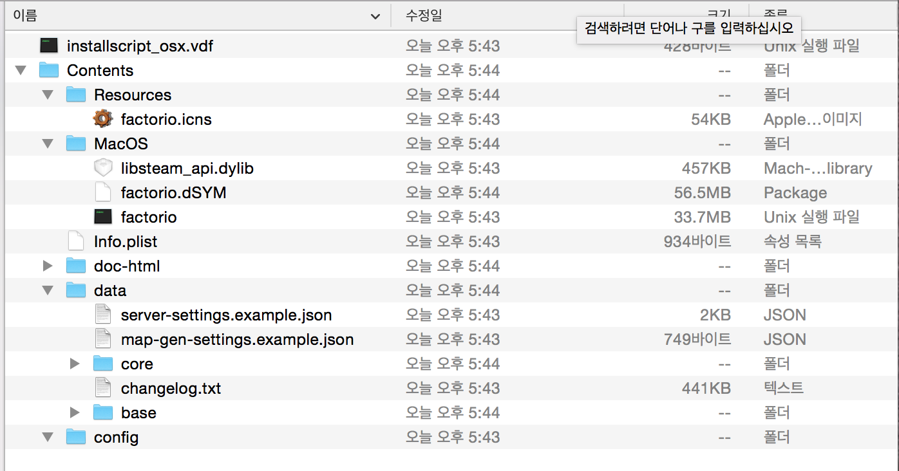The width and height of the screenshot is (899, 471).
Task: Select the Info.plist file name
Action: tap(126, 242)
